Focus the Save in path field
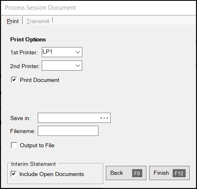Screen dimensions: 197x189 point(74,118)
